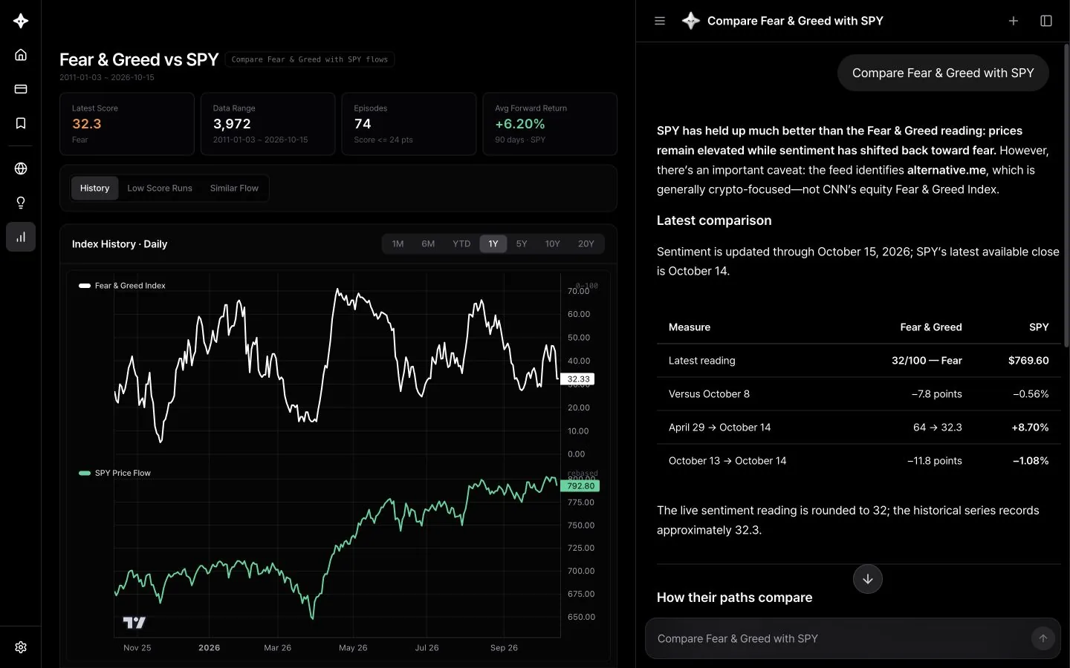Open settings gear in sidebar
Viewport: 1070px width, 668px height.
tap(21, 647)
